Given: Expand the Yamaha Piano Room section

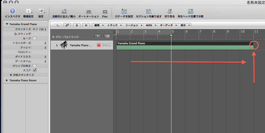Looking at the screenshot, I should tap(7, 80).
